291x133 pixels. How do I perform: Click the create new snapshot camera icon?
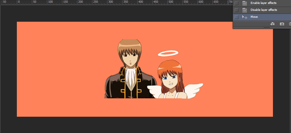click(x=282, y=24)
